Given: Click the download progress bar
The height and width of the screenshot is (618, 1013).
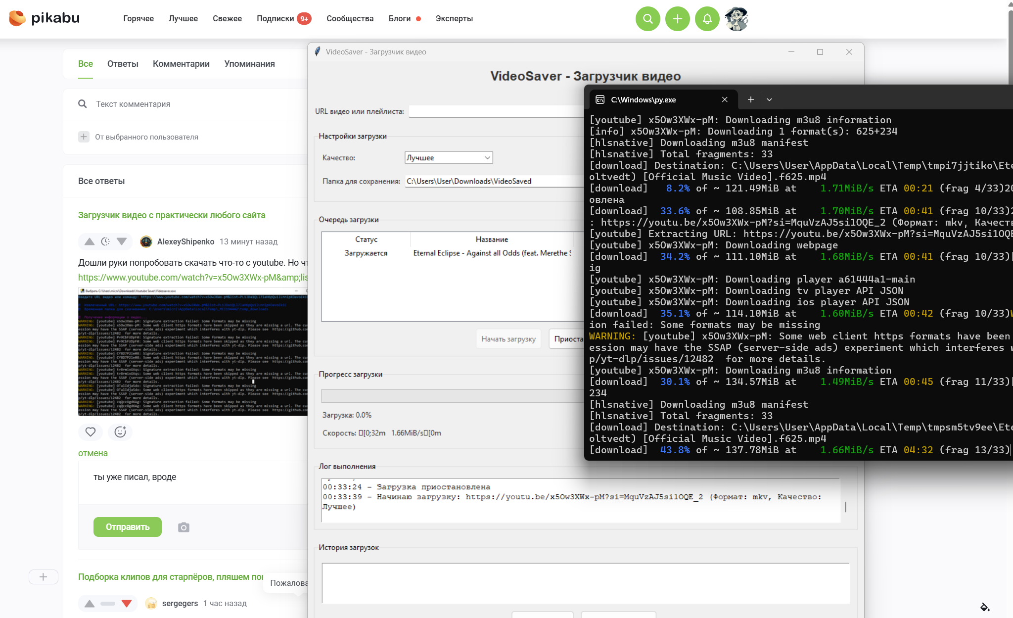Looking at the screenshot, I should (x=452, y=396).
